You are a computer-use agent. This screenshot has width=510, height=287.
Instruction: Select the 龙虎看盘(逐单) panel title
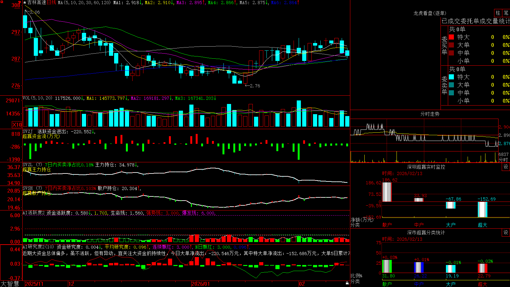pos(430,13)
